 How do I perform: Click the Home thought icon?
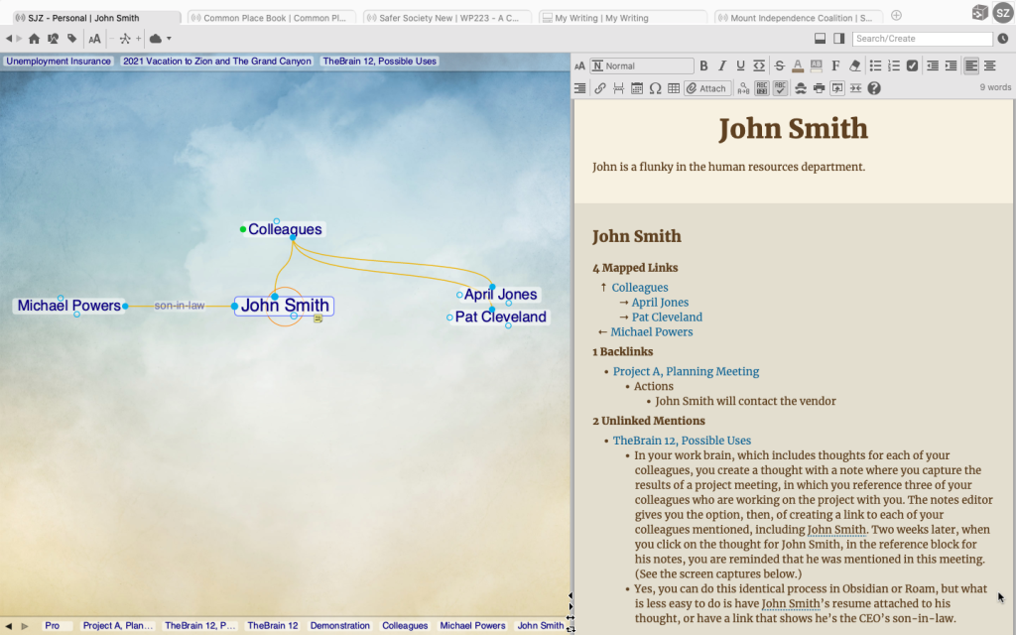click(35, 39)
